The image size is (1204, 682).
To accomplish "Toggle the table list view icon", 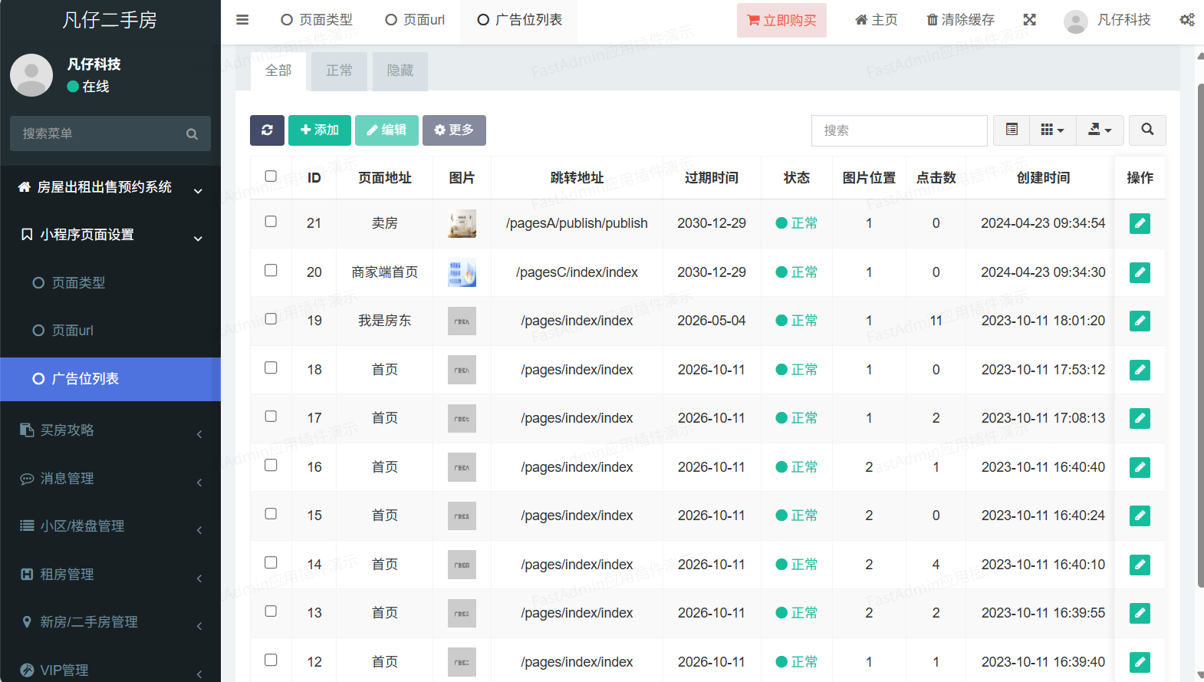I will click(1012, 130).
